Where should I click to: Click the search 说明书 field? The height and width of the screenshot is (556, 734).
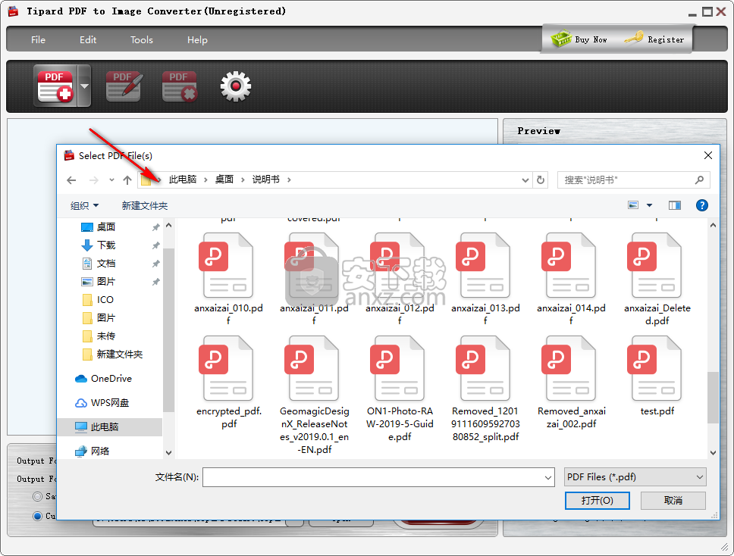point(633,180)
